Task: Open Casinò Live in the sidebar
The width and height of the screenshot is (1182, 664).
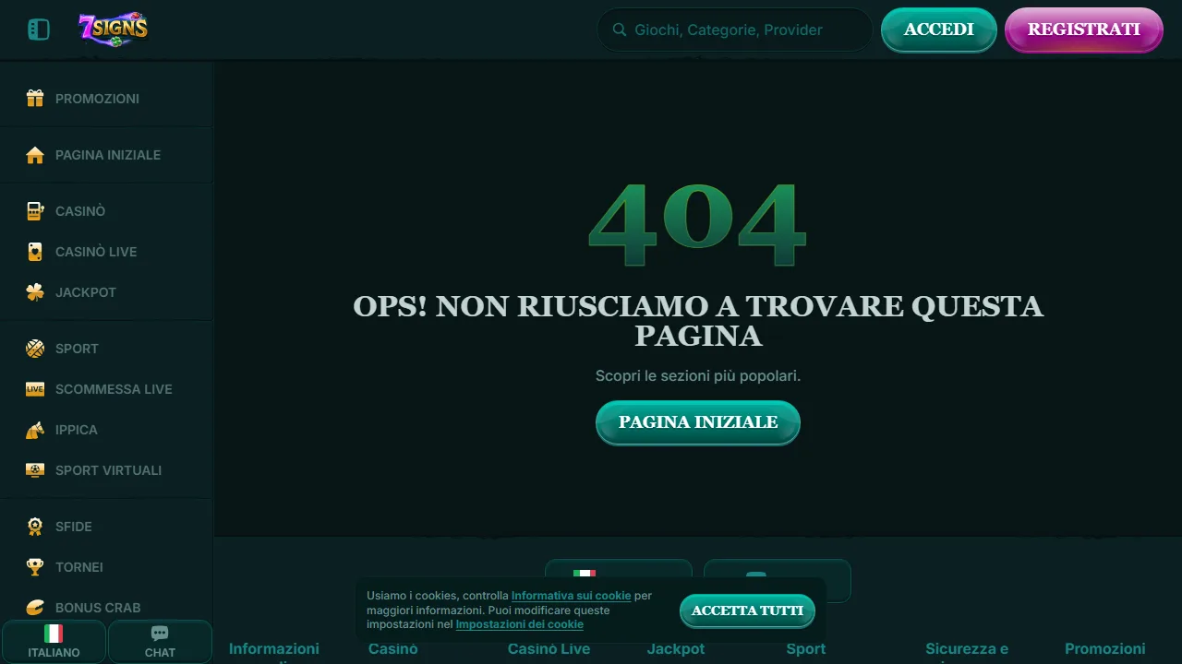Action: [x=106, y=252]
